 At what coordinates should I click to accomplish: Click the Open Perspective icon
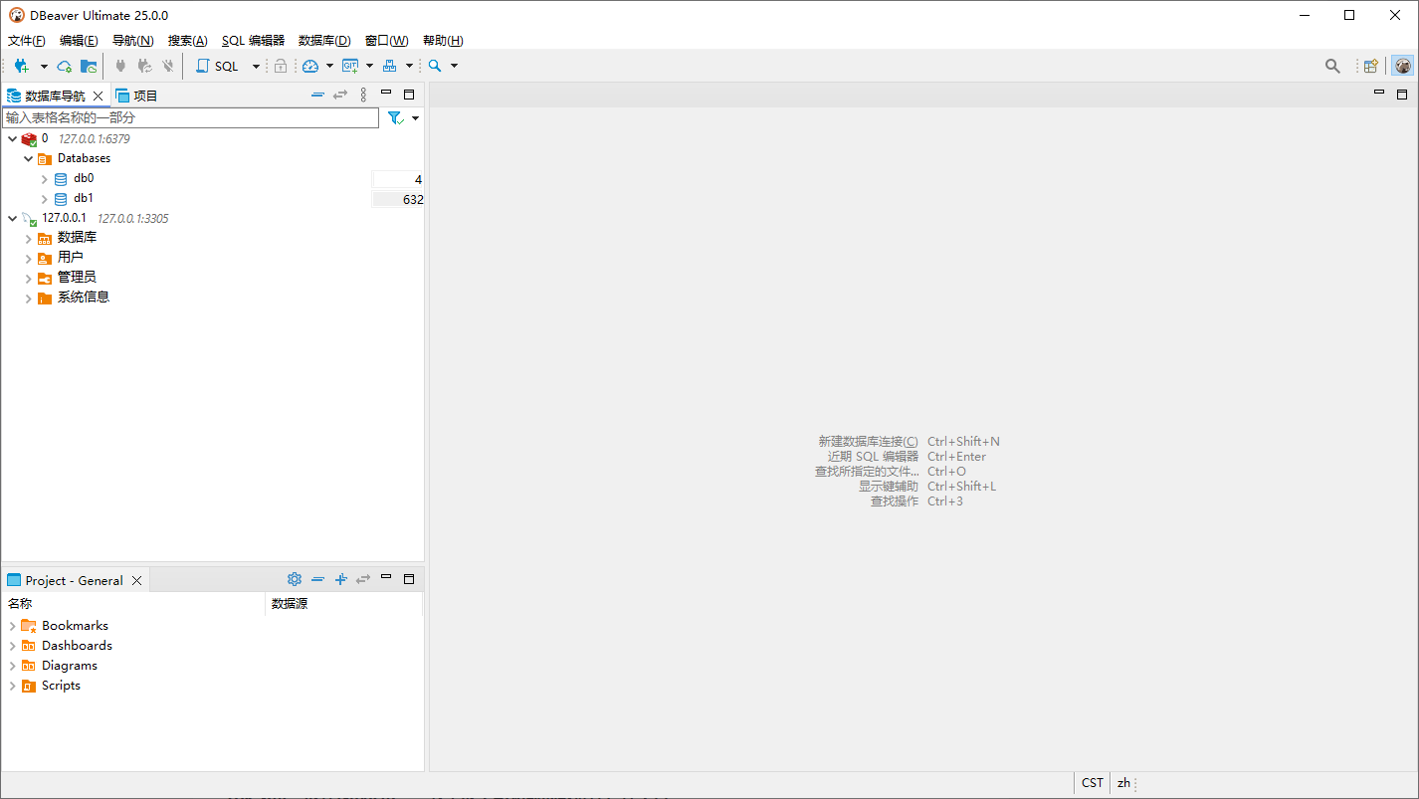(1371, 66)
